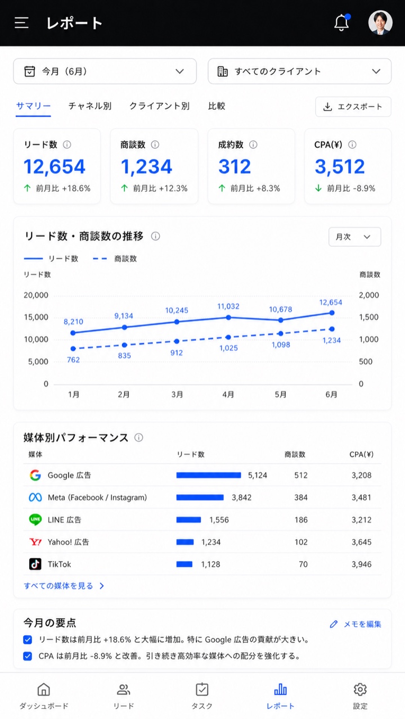Show info for 媒体別パフォーマンス

[139, 437]
